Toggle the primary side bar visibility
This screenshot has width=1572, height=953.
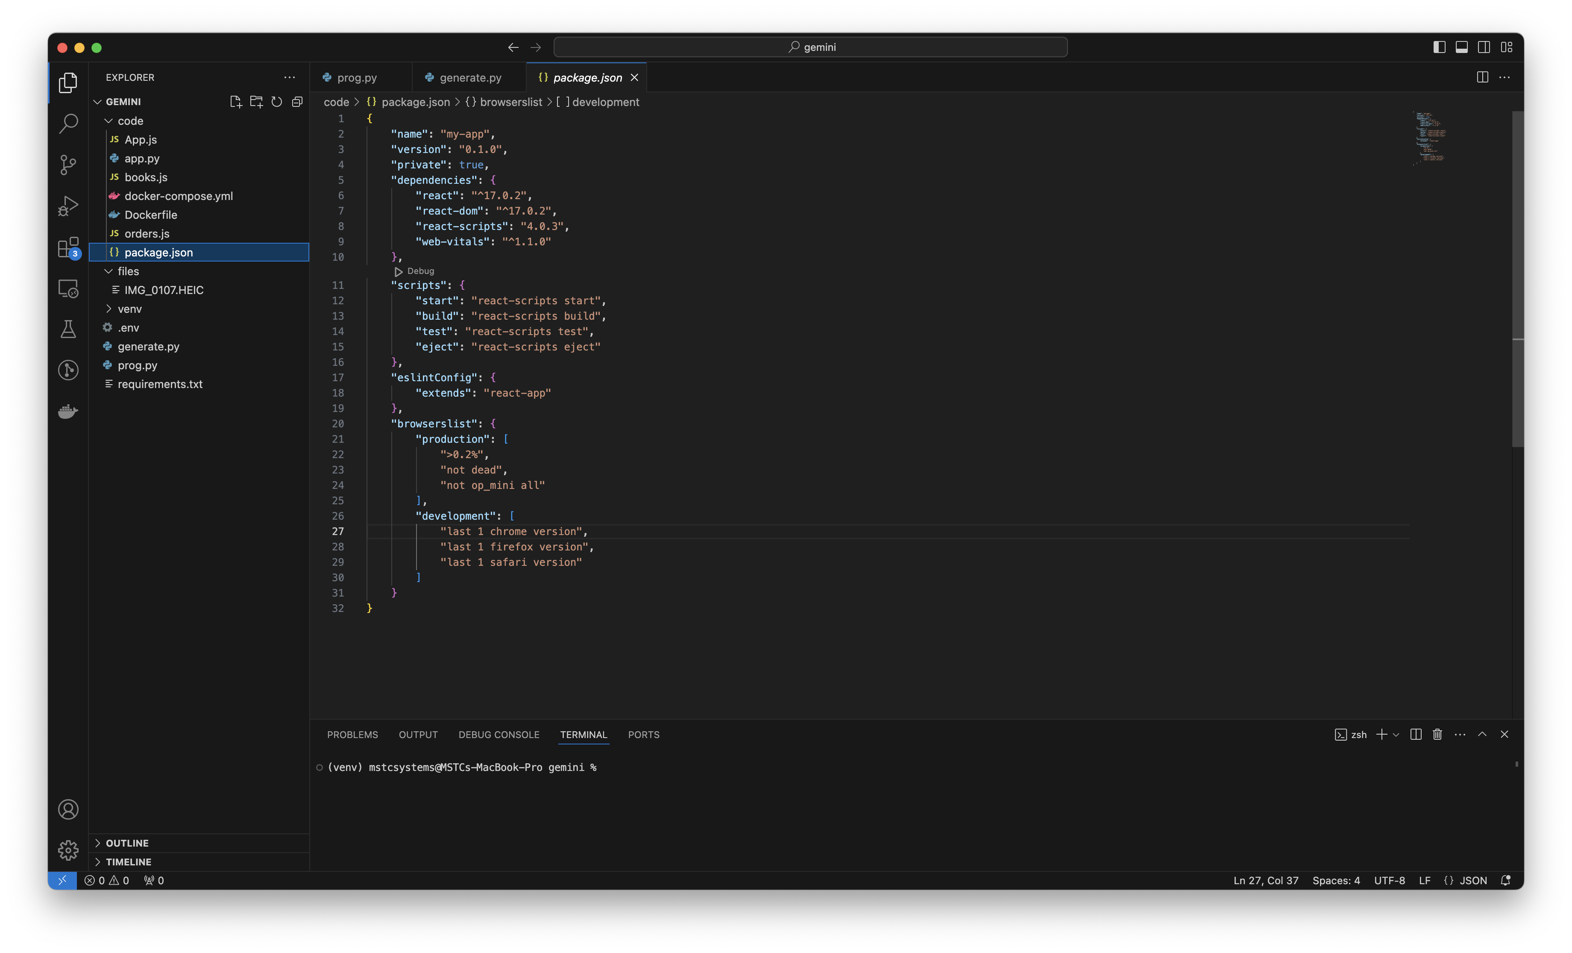point(1439,47)
